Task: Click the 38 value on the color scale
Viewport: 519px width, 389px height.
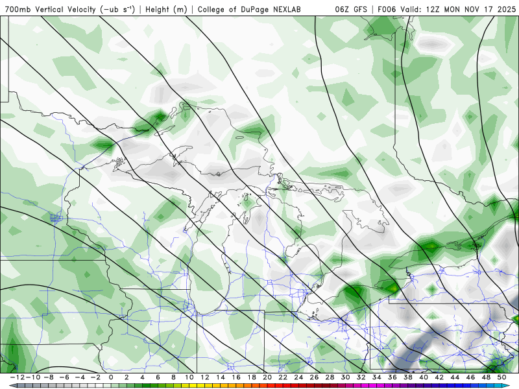Action: point(408,377)
